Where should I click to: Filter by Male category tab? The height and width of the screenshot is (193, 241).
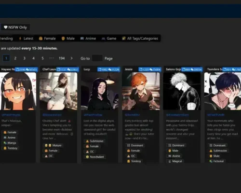[x=68, y=39]
